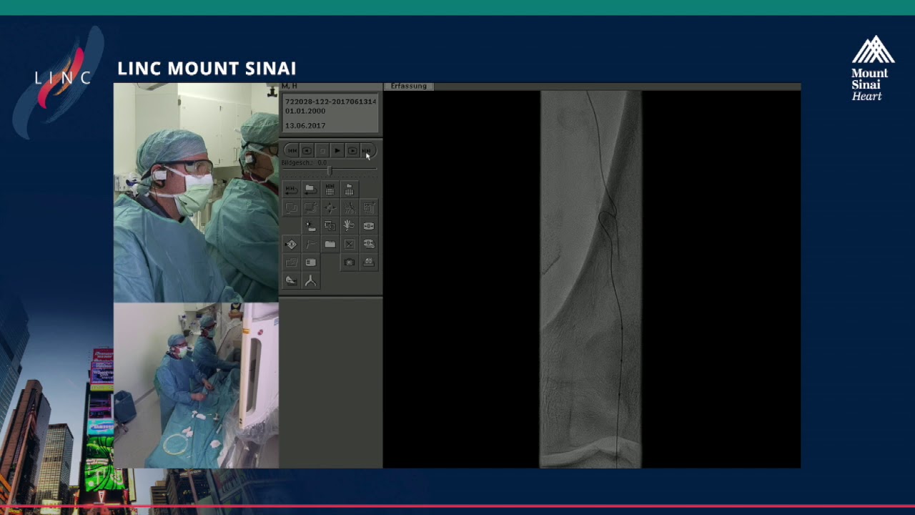
Task: Click the patient name M, H
Action: point(290,86)
